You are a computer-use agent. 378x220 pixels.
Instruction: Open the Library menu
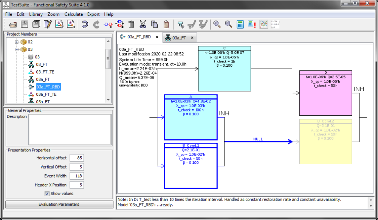pyautogui.click(x=36, y=14)
